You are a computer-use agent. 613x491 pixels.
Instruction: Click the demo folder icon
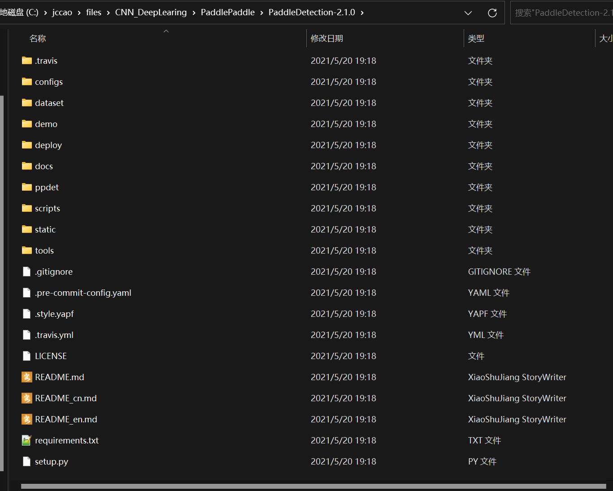point(27,124)
